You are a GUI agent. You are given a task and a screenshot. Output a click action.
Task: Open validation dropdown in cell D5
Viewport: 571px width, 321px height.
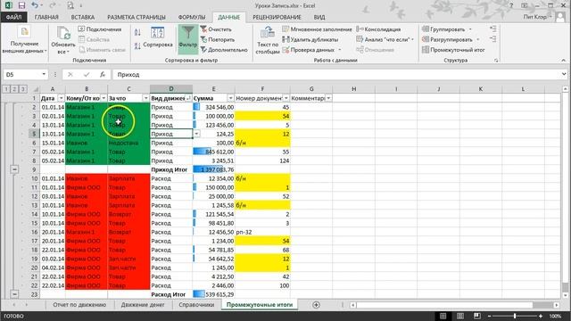[196, 134]
